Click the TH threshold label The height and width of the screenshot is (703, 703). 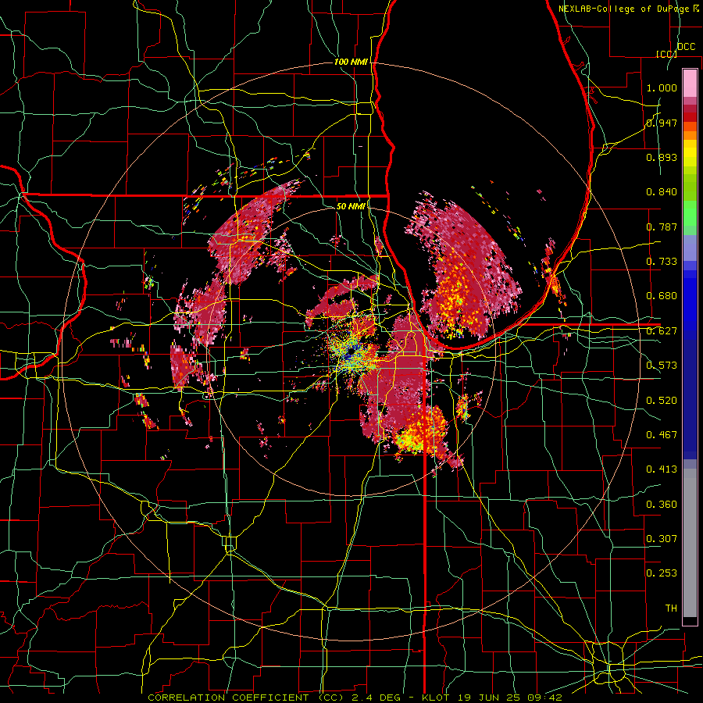point(671,608)
